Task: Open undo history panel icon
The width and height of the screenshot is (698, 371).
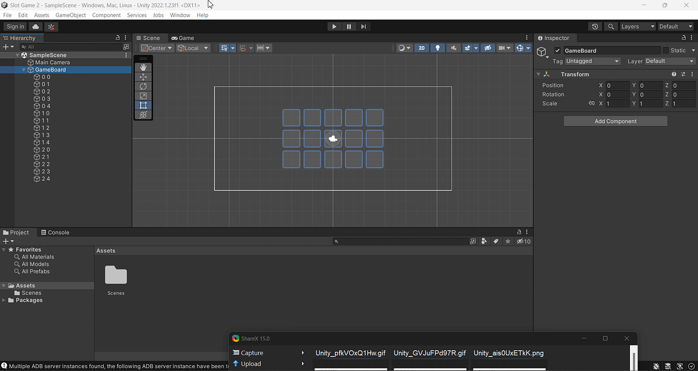Action: click(594, 26)
